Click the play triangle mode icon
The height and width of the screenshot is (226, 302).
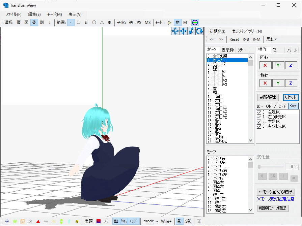click(169, 23)
